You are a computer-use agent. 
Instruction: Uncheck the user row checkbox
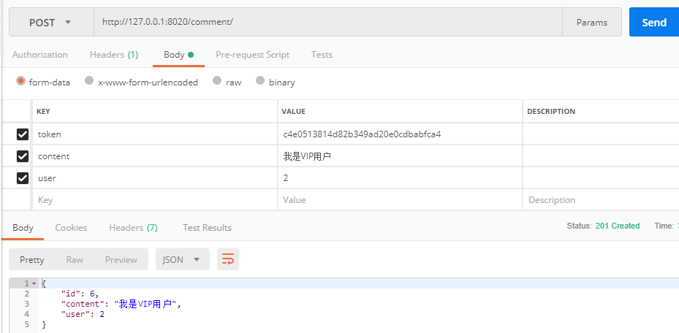(23, 177)
